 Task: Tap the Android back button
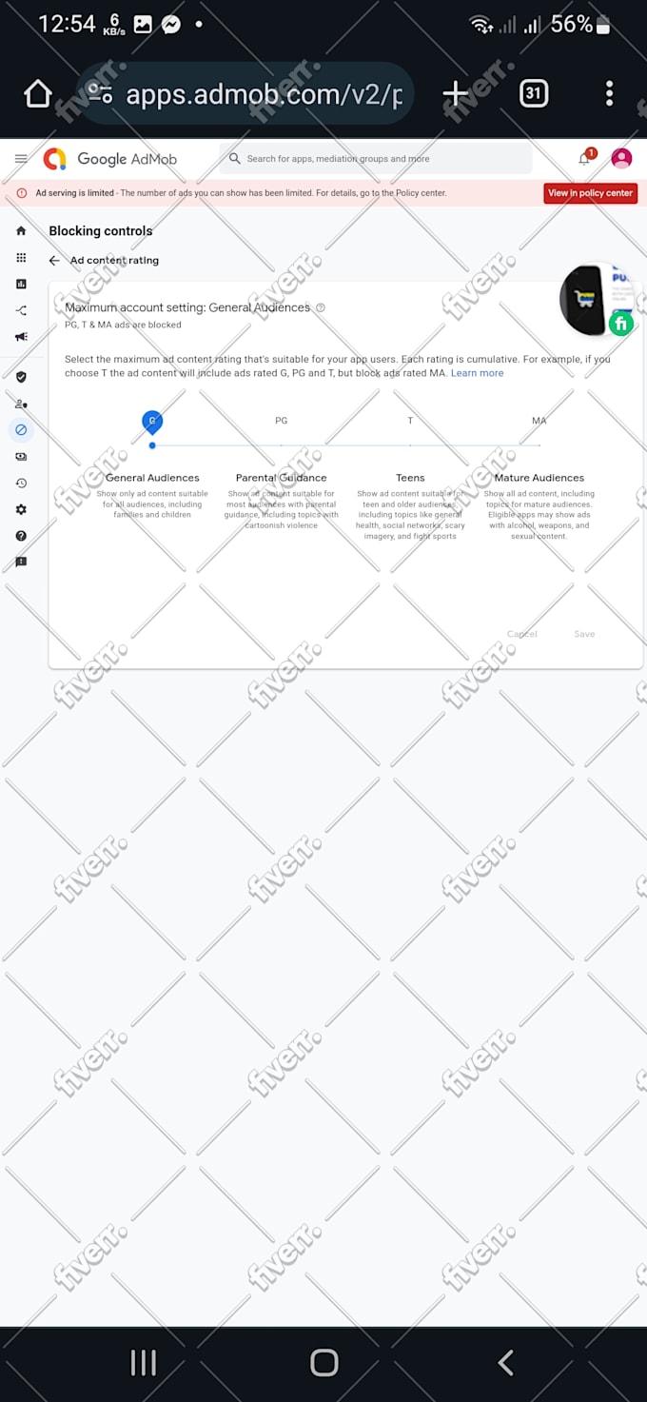505,1363
